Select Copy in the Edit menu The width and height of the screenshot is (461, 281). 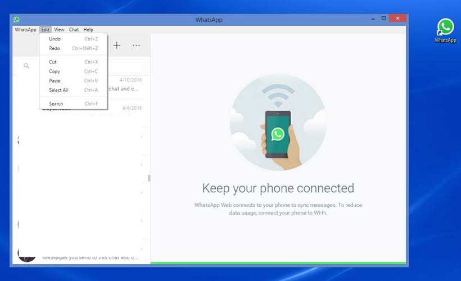tap(74, 71)
